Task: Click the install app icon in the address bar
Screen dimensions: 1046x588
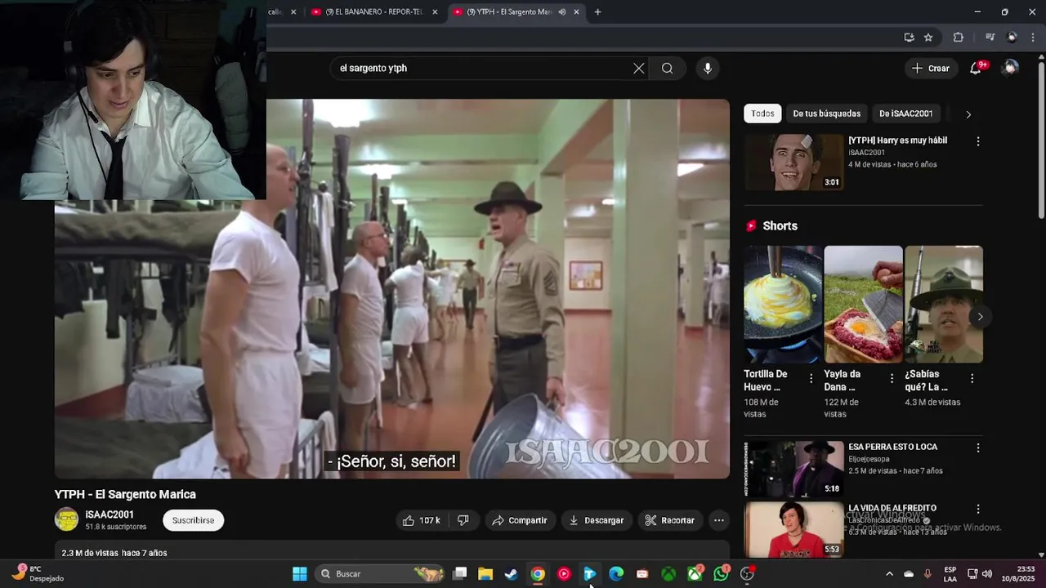Action: 909,37
